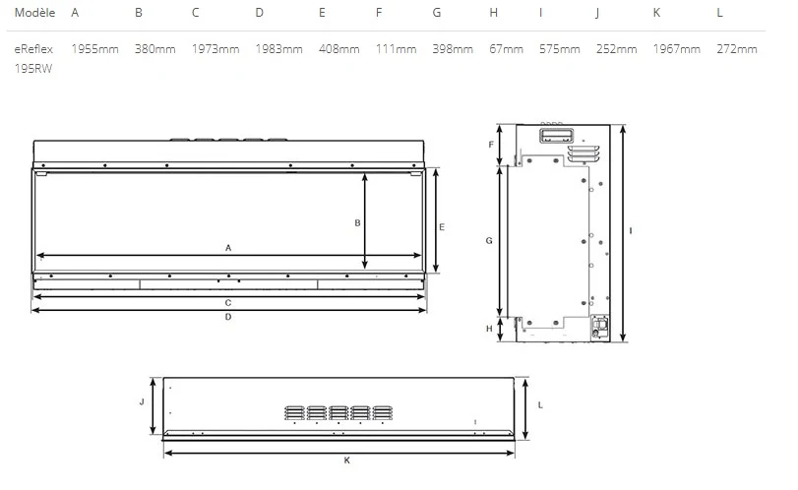798x490 pixels.
Task: Click the top-view vent louvres on bottom drawing
Action: click(x=338, y=413)
